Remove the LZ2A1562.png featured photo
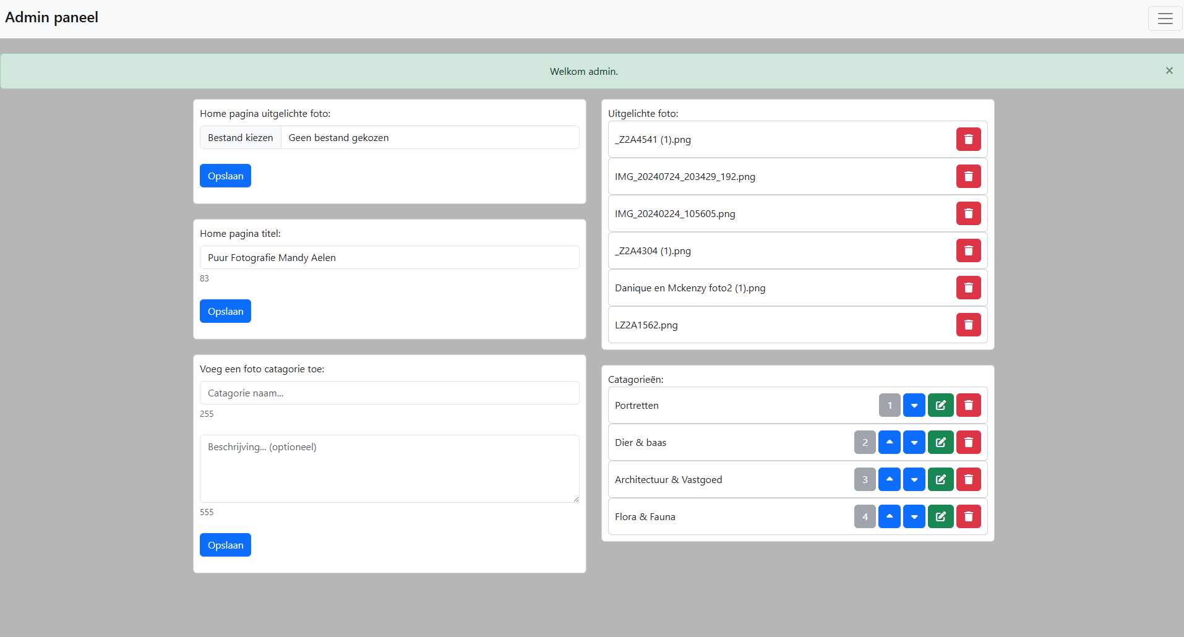 click(x=968, y=325)
